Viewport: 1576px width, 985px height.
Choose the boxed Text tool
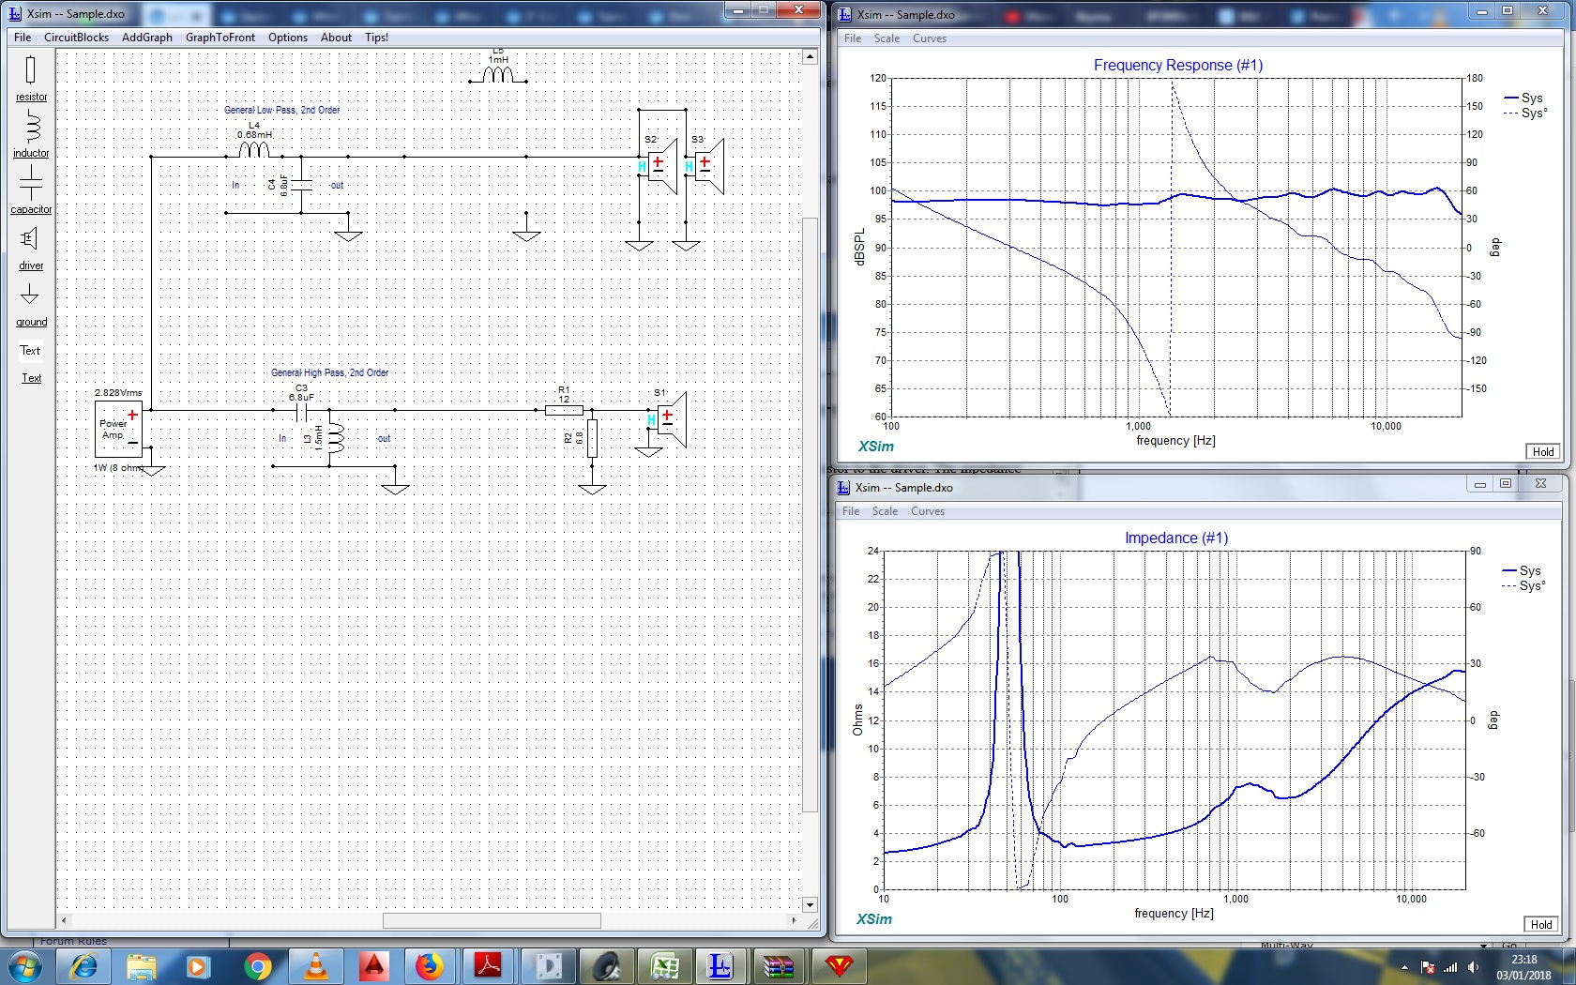coord(31,351)
